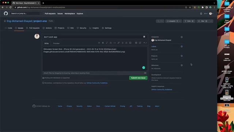
Task: Click the GitHub logo home icon
Action: coord(6,14)
